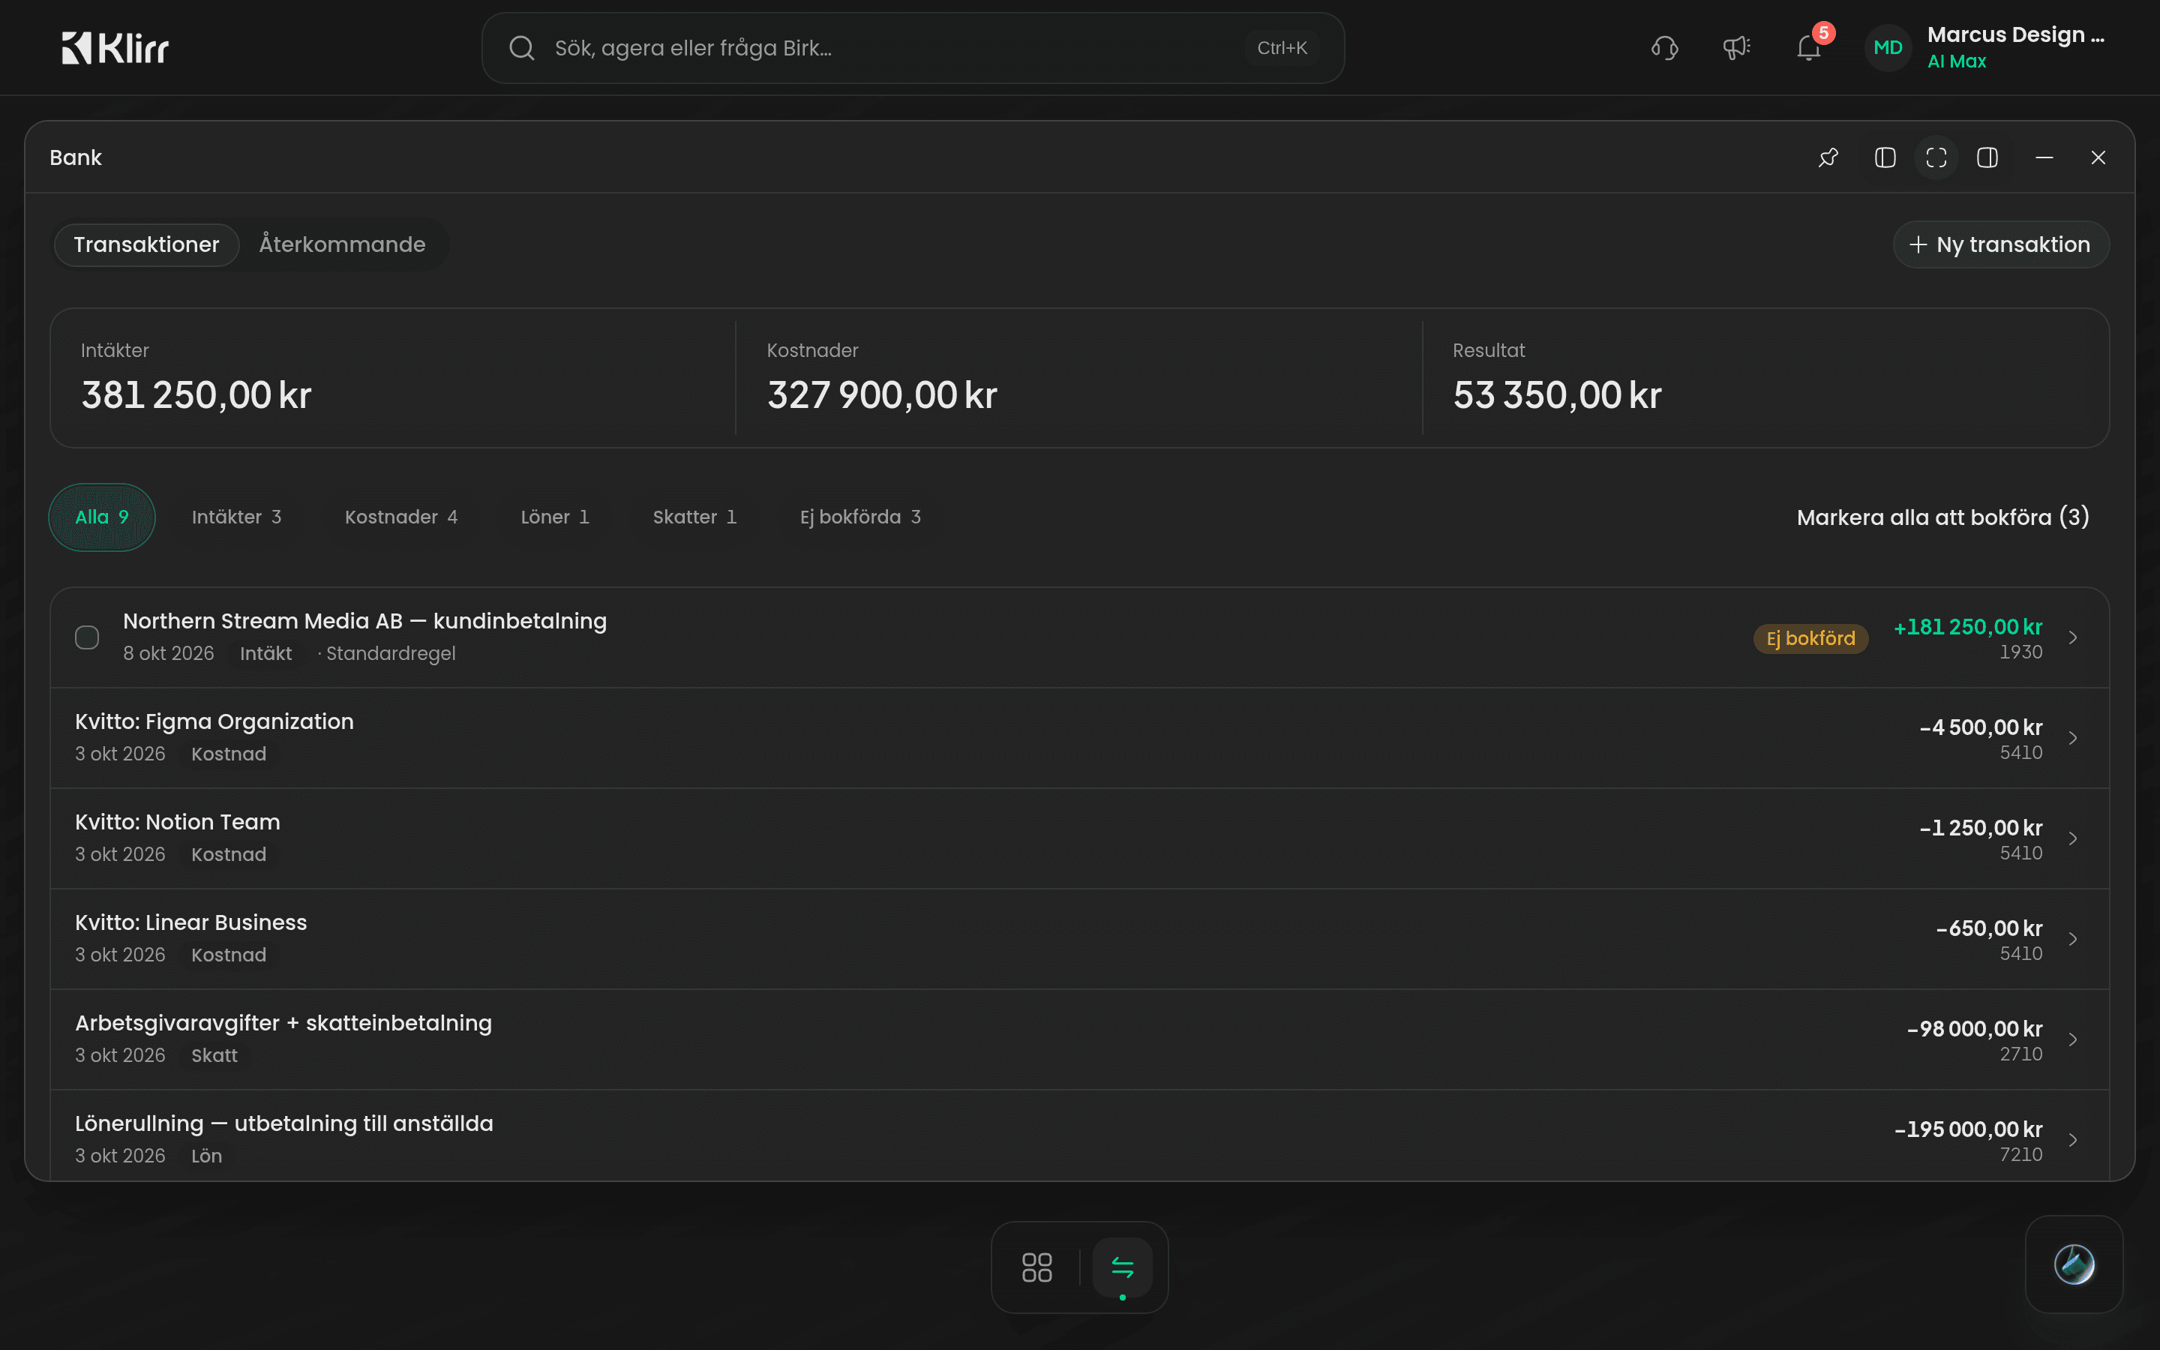The image size is (2160, 1350).
Task: Click the Kostnader 327 900,00 kr card
Action: tap(1078, 379)
